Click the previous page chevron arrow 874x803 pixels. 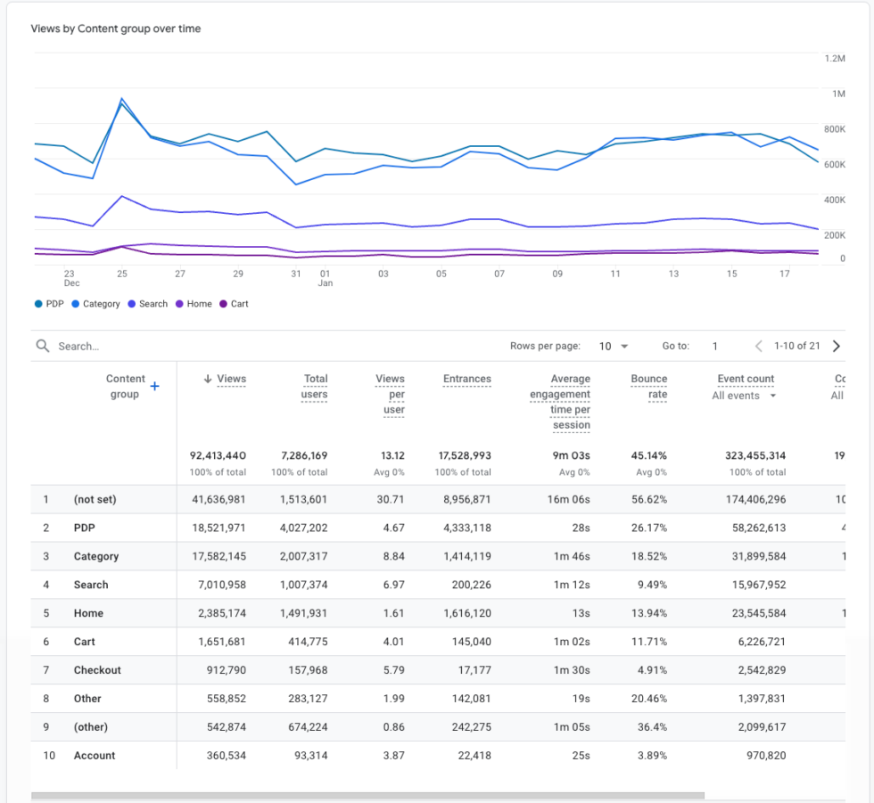(x=757, y=346)
